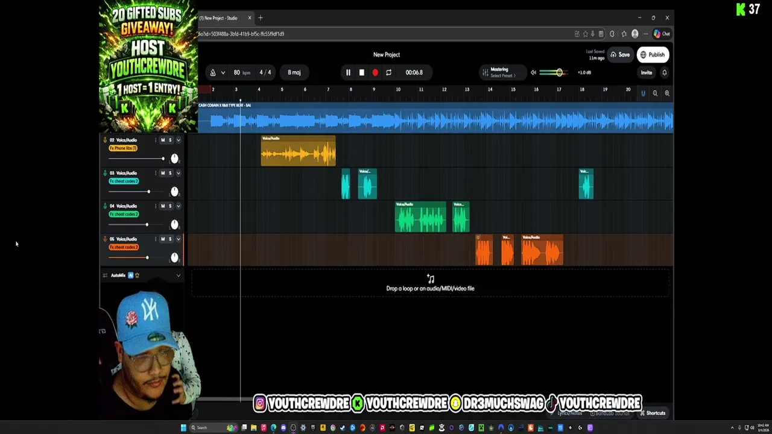Screen dimensions: 772x434
Task: Expand track 04 chevron
Action: (178, 206)
